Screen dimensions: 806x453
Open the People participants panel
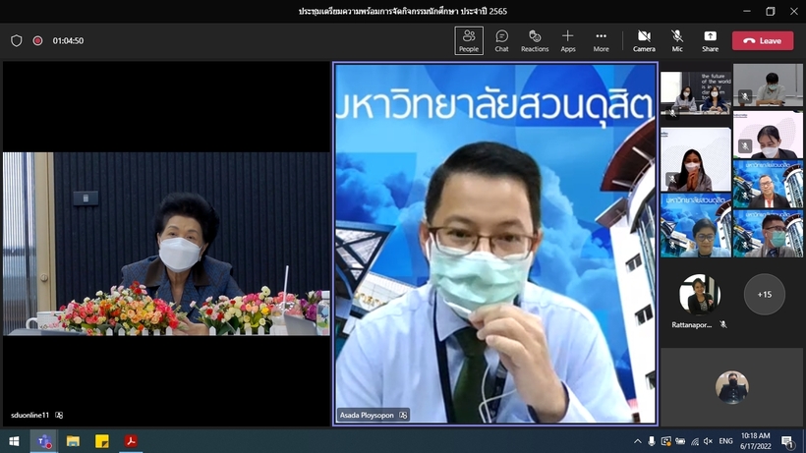point(468,40)
